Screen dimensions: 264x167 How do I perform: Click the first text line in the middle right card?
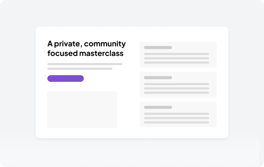point(176,84)
